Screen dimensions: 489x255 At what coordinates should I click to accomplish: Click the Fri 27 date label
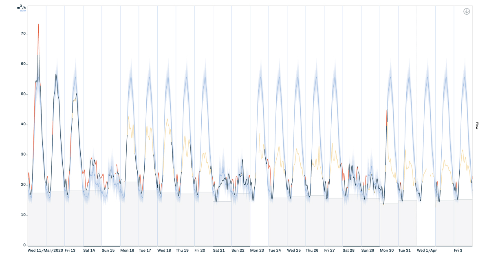pos(330,251)
